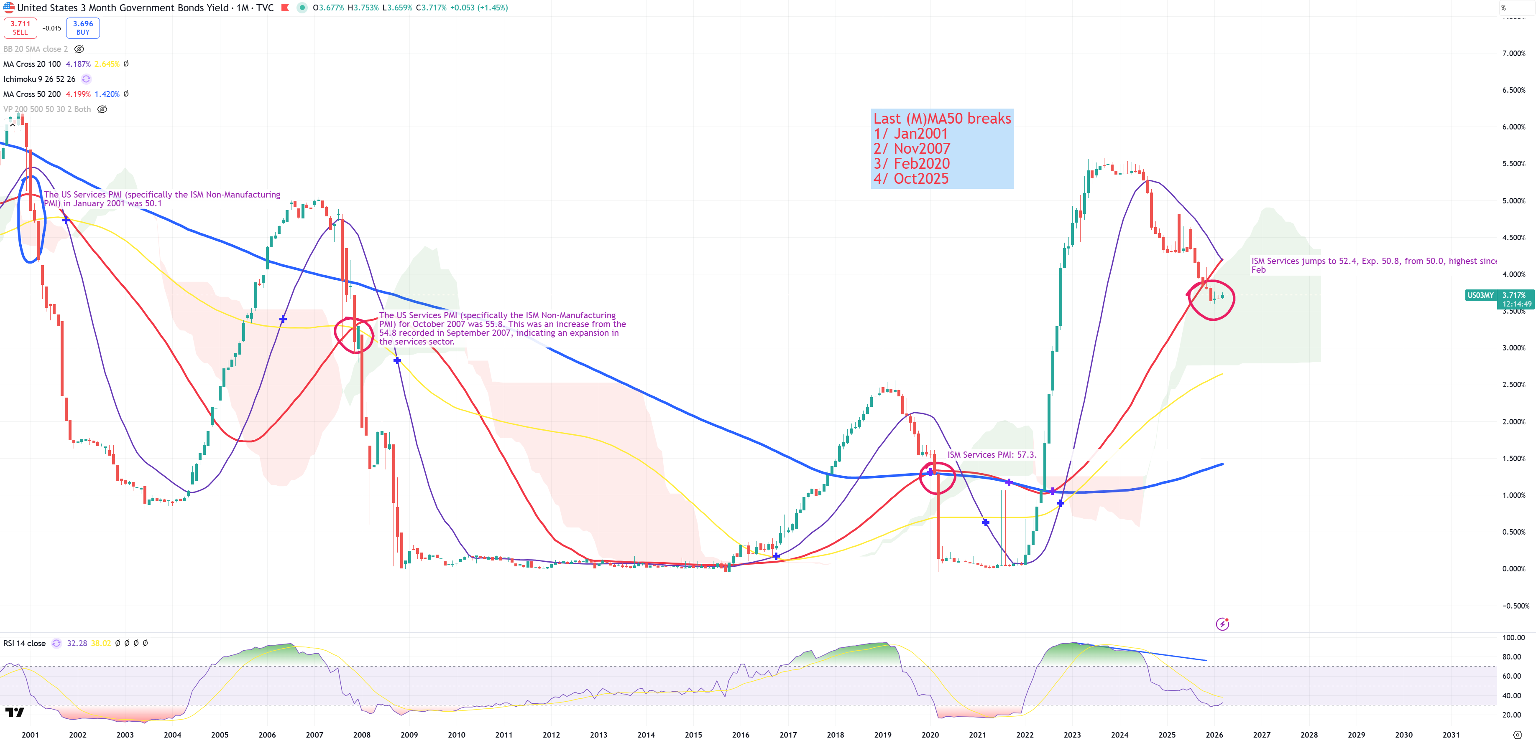
Task: Click the TradingView logo at the bottom left
Action: (14, 712)
